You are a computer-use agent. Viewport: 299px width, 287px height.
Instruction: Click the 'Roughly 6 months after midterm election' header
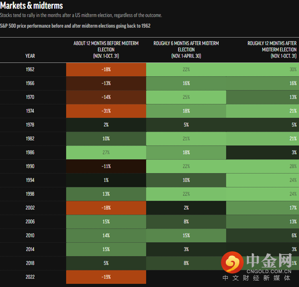(x=186, y=50)
